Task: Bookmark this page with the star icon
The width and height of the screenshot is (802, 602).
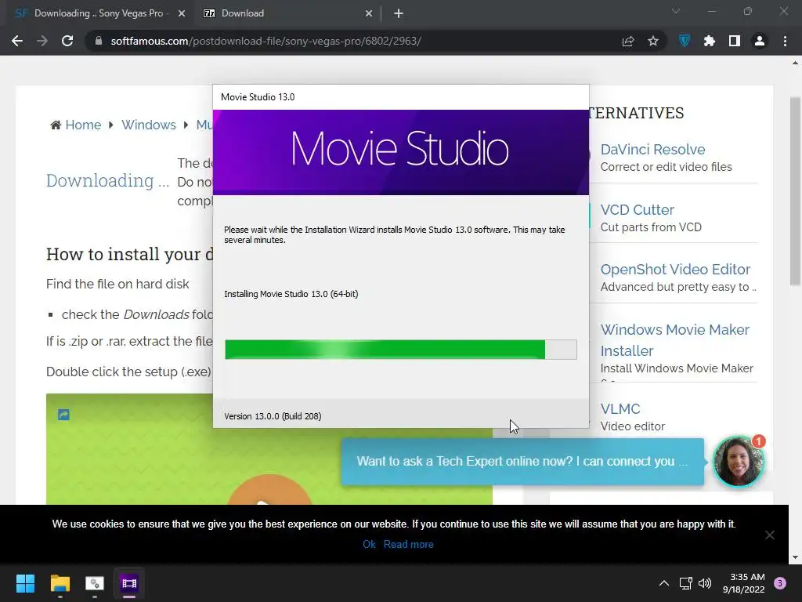Action: [653, 41]
